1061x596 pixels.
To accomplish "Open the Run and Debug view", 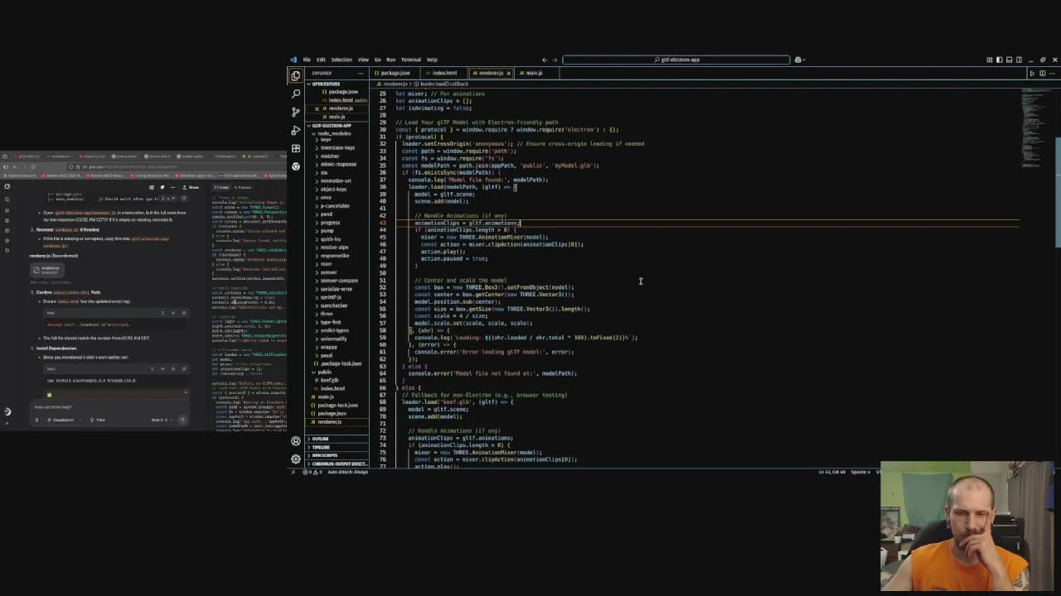I will 296,130.
